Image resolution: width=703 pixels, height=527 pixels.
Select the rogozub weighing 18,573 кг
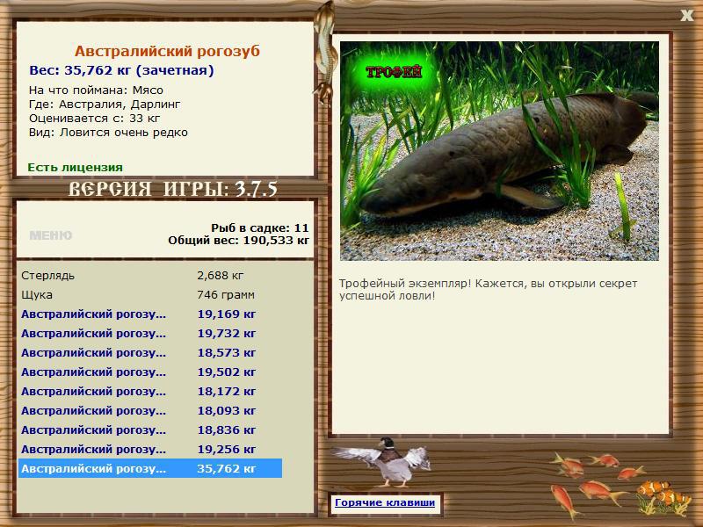click(150, 353)
